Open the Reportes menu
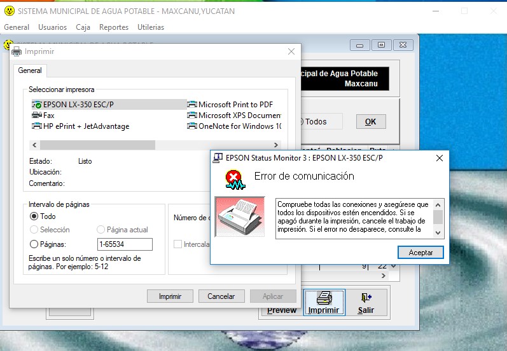Image resolution: width=507 pixels, height=351 pixels. [114, 27]
